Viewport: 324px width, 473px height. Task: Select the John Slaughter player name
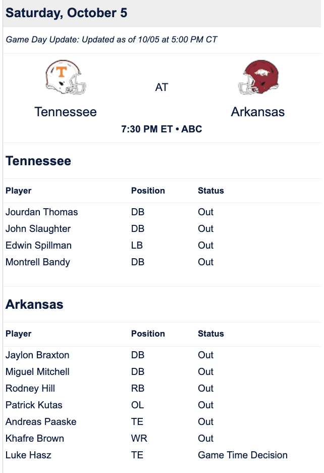pyautogui.click(x=38, y=228)
